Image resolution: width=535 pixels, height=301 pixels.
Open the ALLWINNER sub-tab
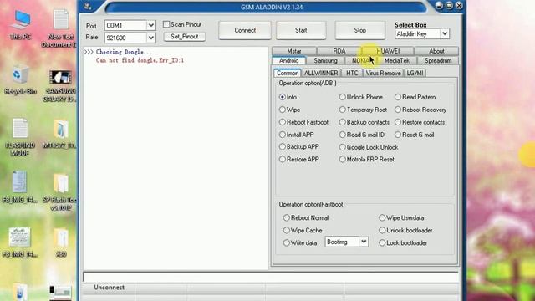tap(321, 73)
